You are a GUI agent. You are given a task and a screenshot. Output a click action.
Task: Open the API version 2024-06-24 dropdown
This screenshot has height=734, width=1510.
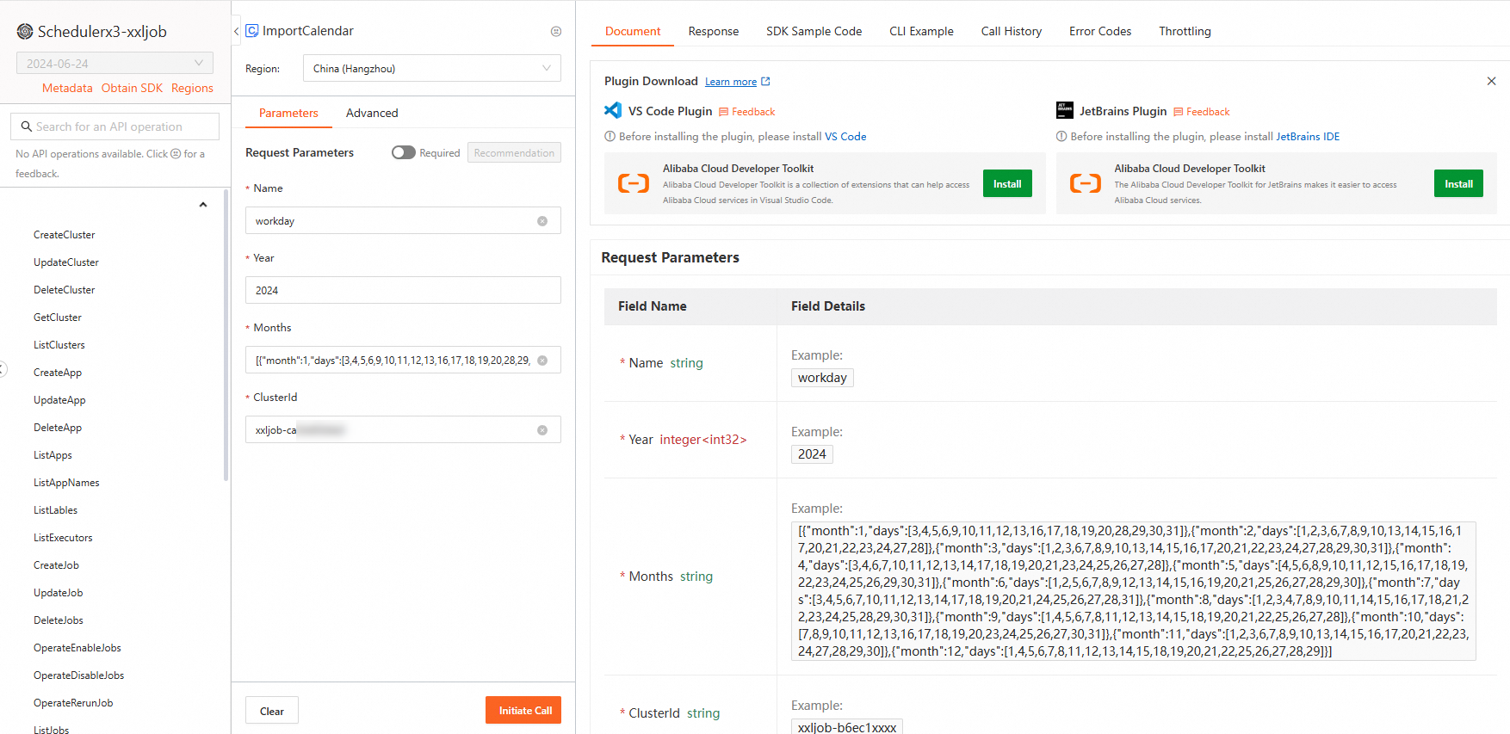tap(114, 63)
